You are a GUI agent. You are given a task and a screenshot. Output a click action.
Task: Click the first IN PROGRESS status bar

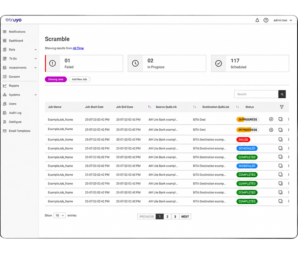pyautogui.click(x=248, y=120)
